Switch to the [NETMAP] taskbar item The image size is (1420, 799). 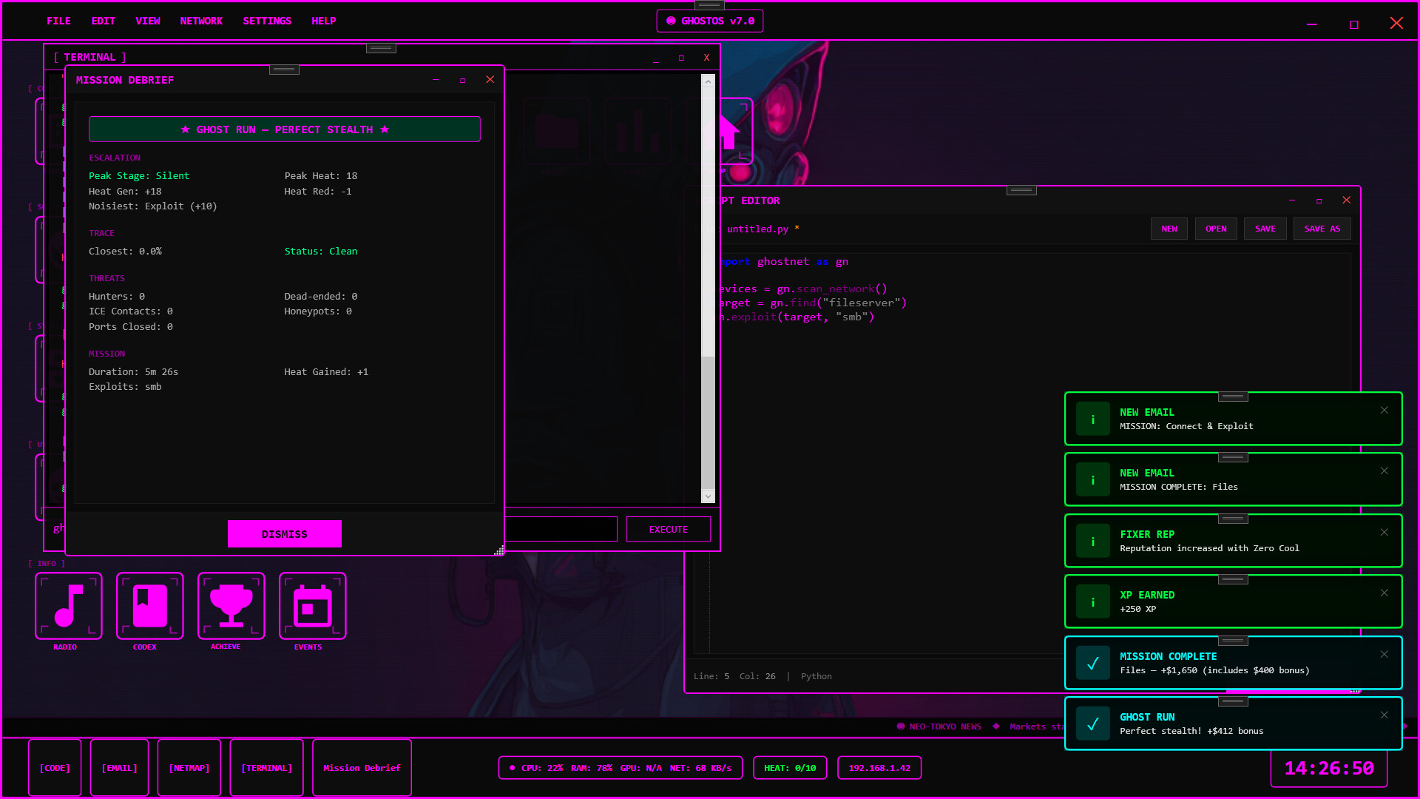(189, 768)
